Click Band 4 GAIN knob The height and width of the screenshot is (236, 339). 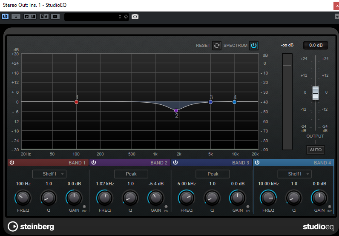tap(319, 198)
